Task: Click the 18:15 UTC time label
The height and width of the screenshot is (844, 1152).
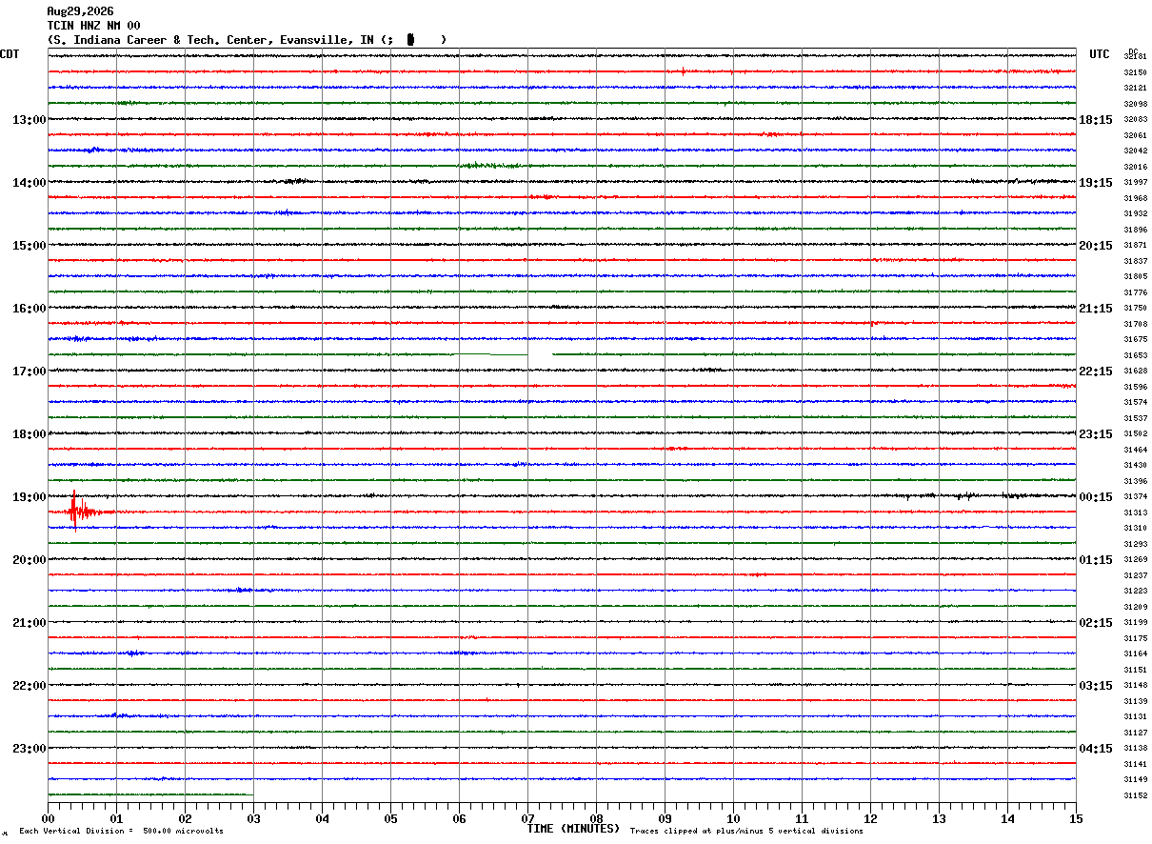Action: [1096, 120]
